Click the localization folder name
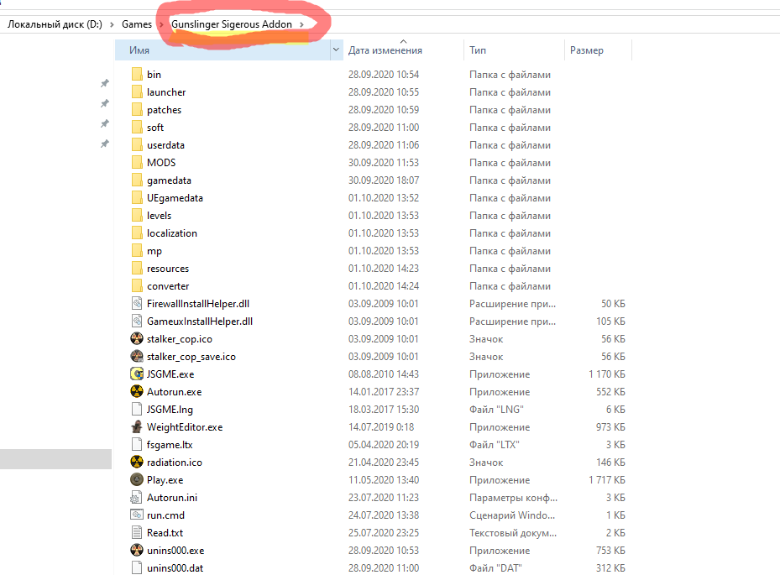This screenshot has width=780, height=575. pos(172,233)
